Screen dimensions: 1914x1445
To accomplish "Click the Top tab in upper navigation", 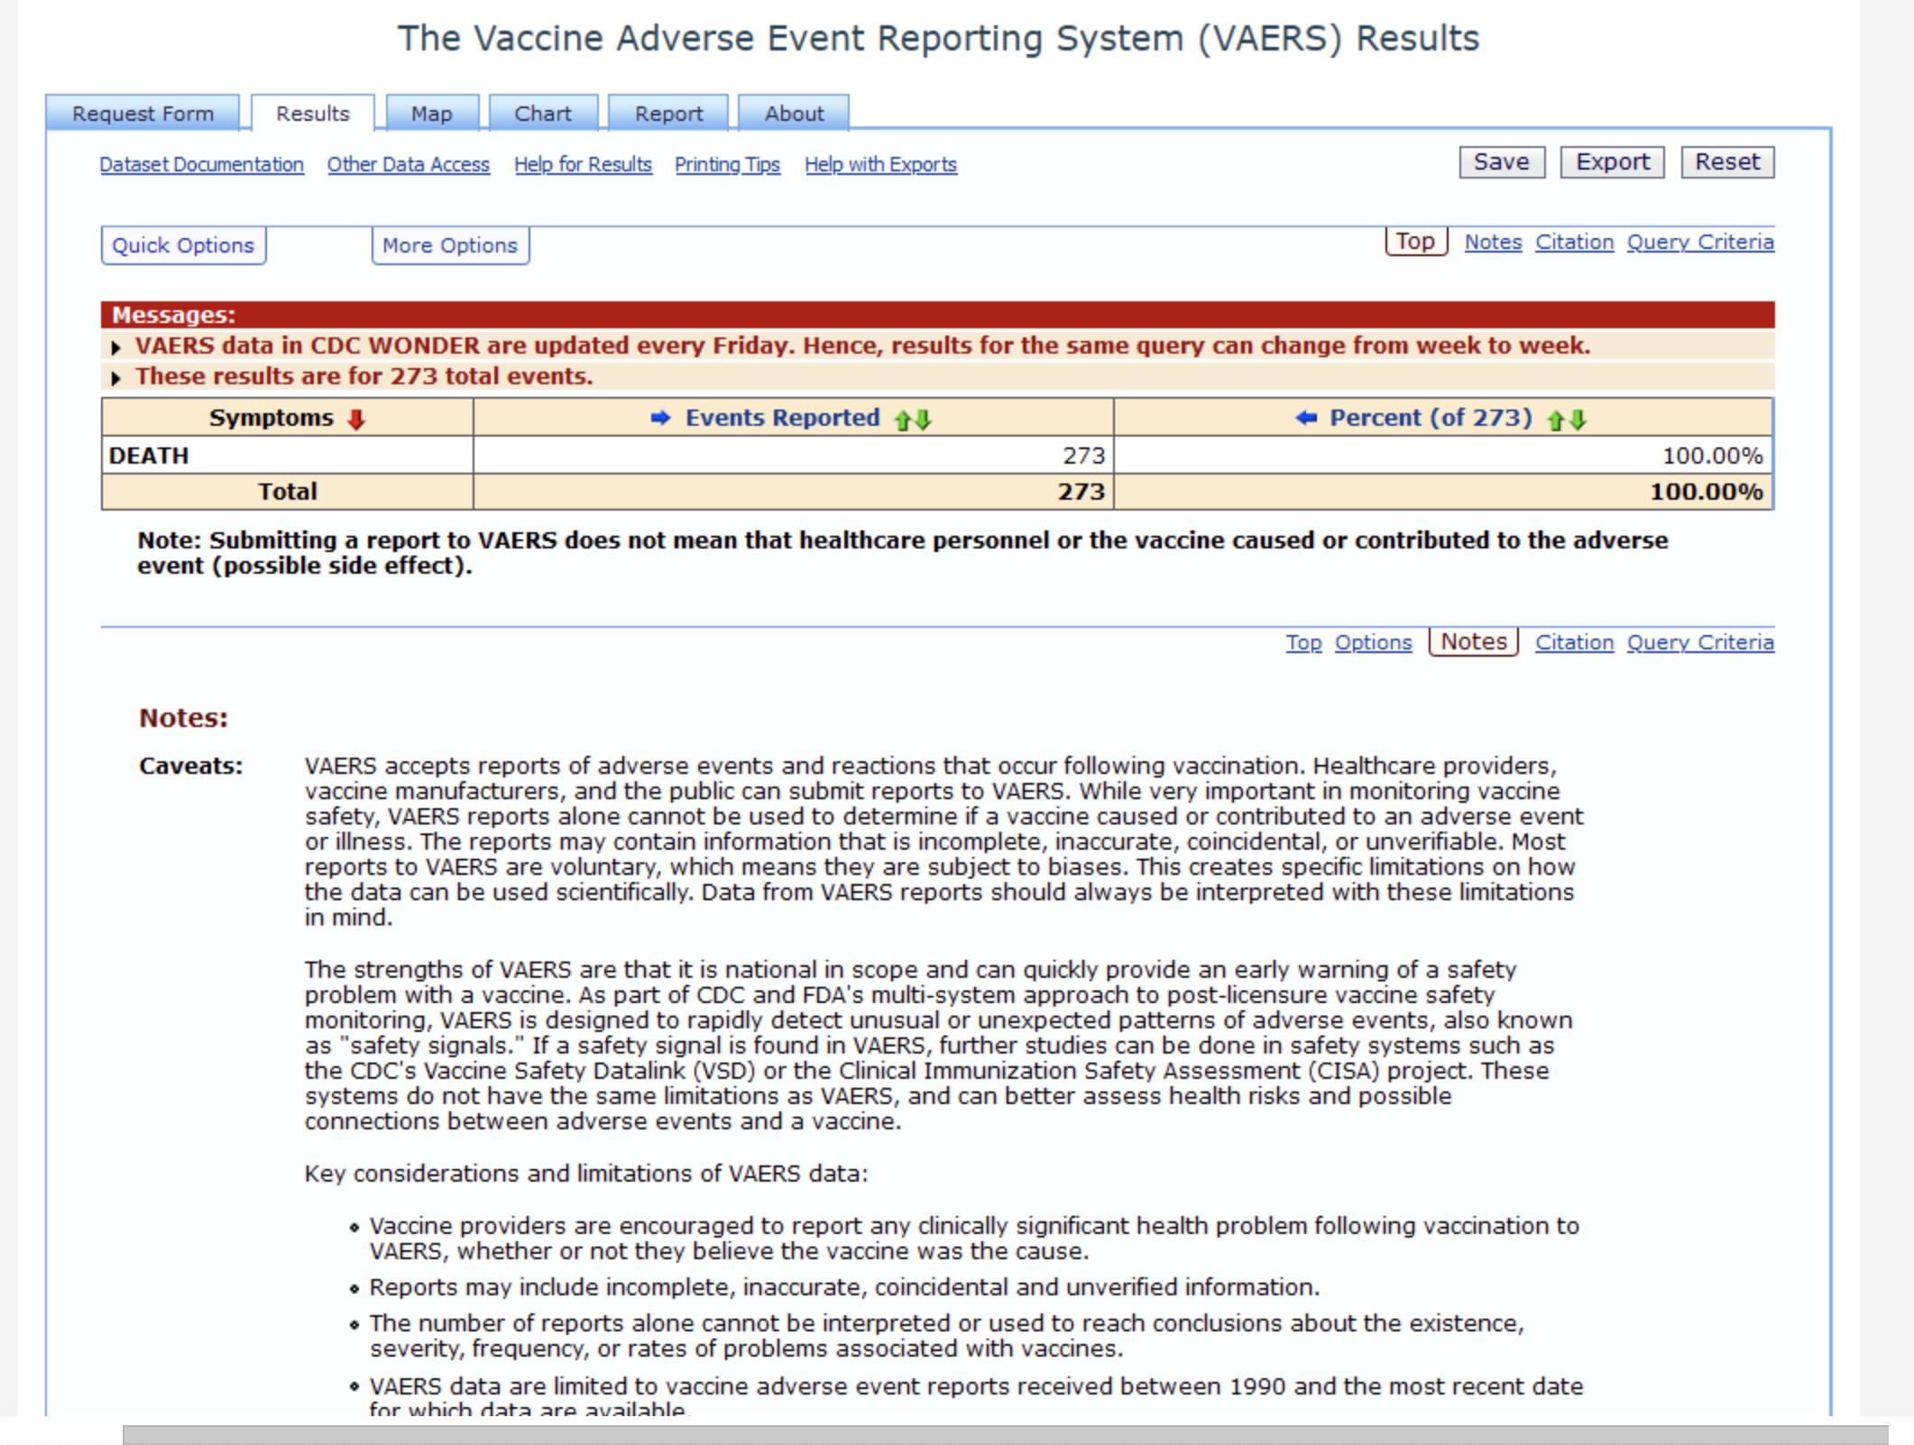I will click(x=1416, y=242).
